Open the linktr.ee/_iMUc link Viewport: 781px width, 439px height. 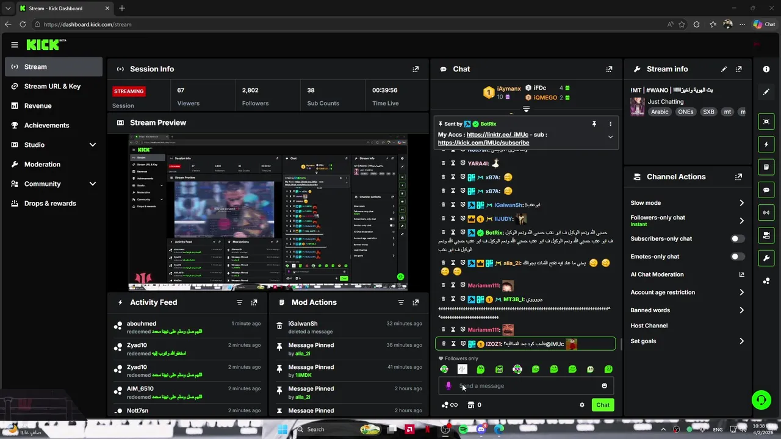(x=497, y=135)
